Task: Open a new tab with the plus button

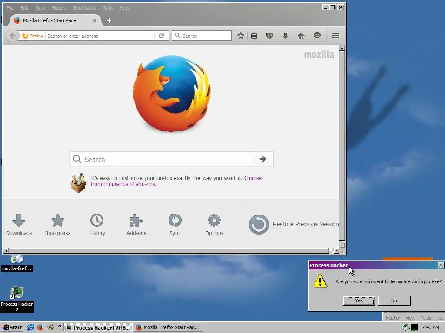Action: coord(109,20)
